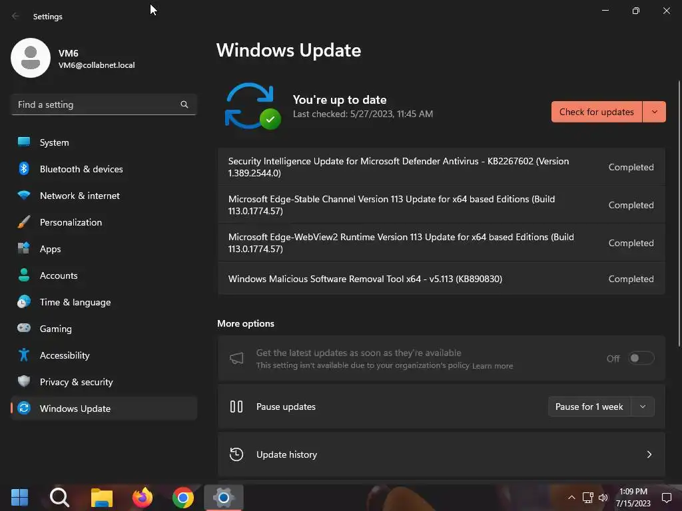682x511 pixels.
Task: Open Update history chevron arrow
Action: tap(649, 454)
